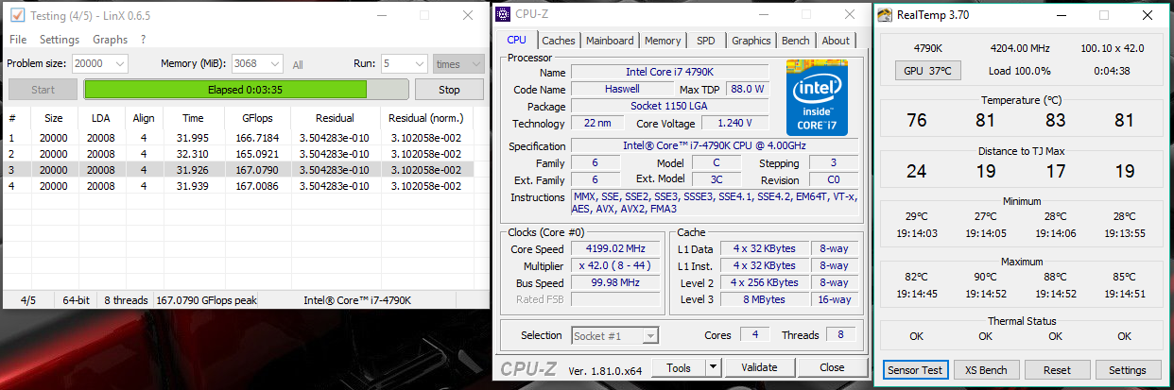Select result row with GFlops 165.0921

pyautogui.click(x=237, y=153)
